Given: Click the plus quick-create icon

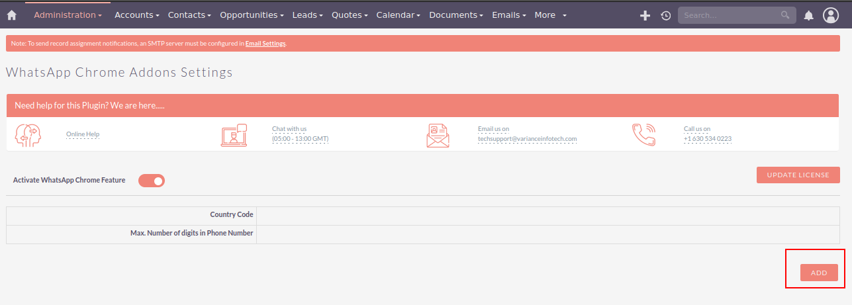Looking at the screenshot, I should [645, 15].
